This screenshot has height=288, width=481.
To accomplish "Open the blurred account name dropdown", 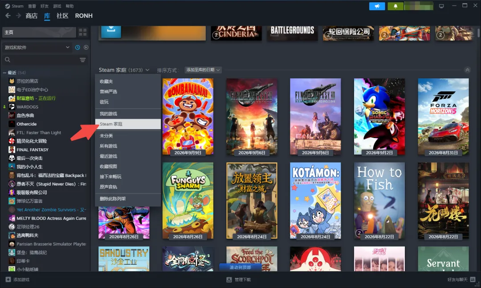I will (418, 6).
